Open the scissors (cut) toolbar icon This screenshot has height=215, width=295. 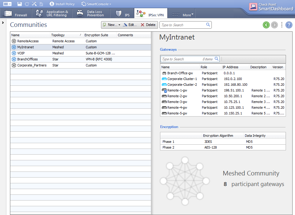pos(34,4)
